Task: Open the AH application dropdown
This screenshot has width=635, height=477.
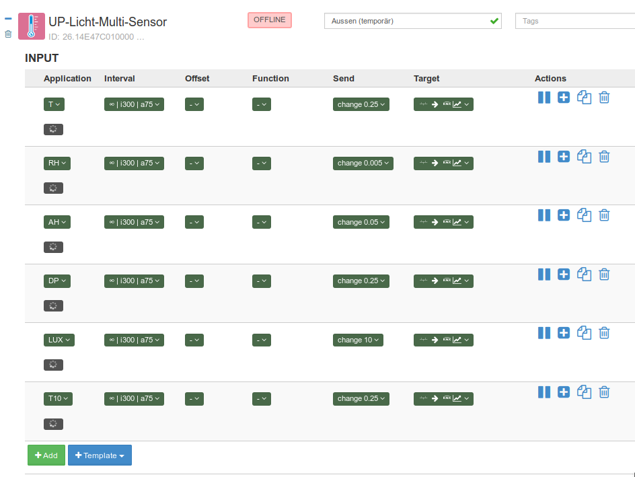Action: (x=57, y=222)
